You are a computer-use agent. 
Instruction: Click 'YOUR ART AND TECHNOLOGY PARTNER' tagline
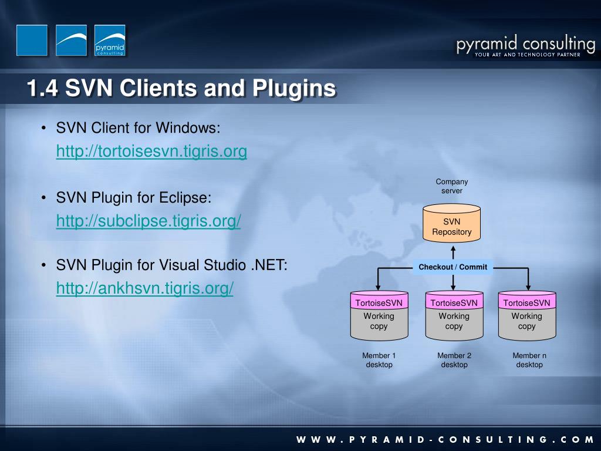pyautogui.click(x=528, y=55)
